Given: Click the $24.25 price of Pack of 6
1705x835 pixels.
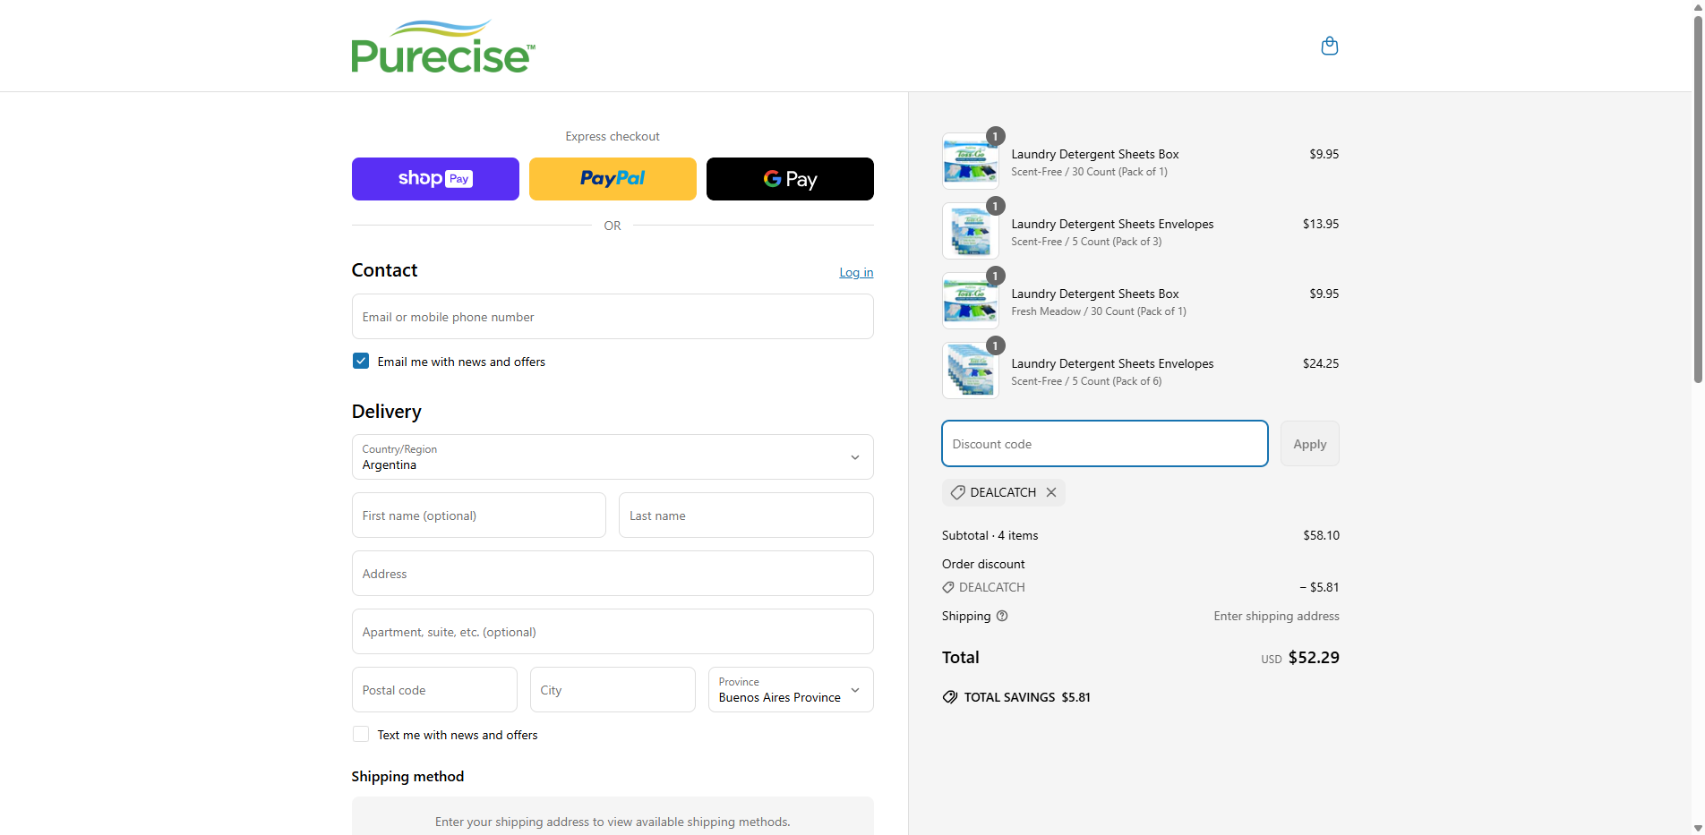Looking at the screenshot, I should [1321, 363].
